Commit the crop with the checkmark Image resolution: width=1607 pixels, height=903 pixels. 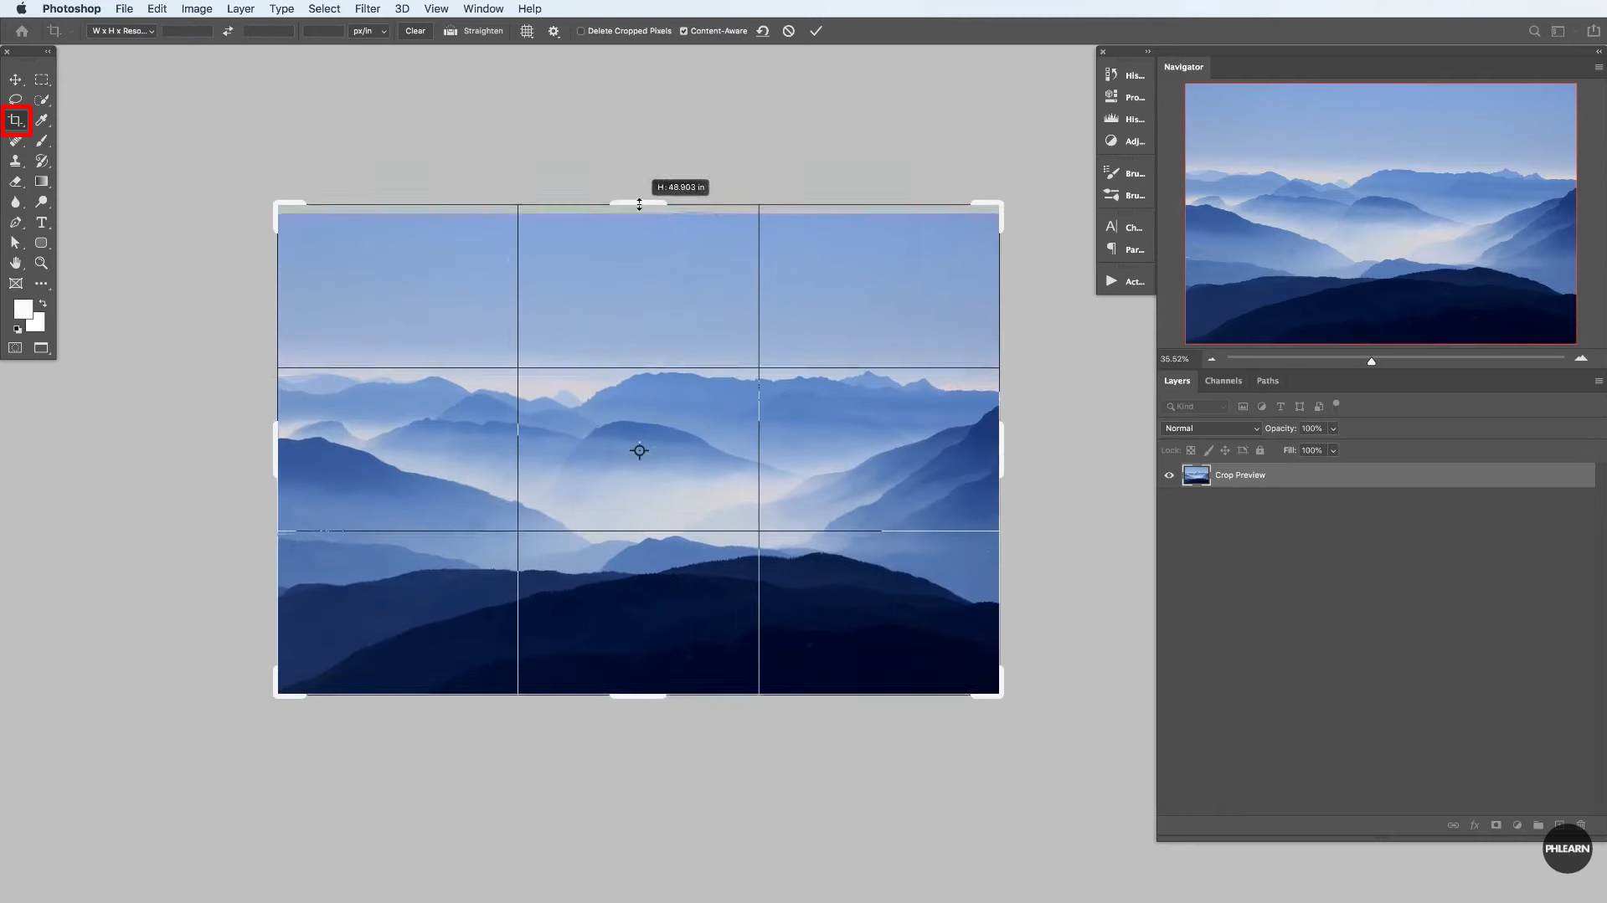815,31
